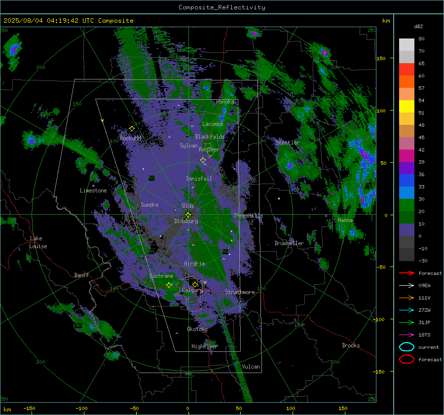
Task: Click the Banff label on map
Action: [81, 275]
